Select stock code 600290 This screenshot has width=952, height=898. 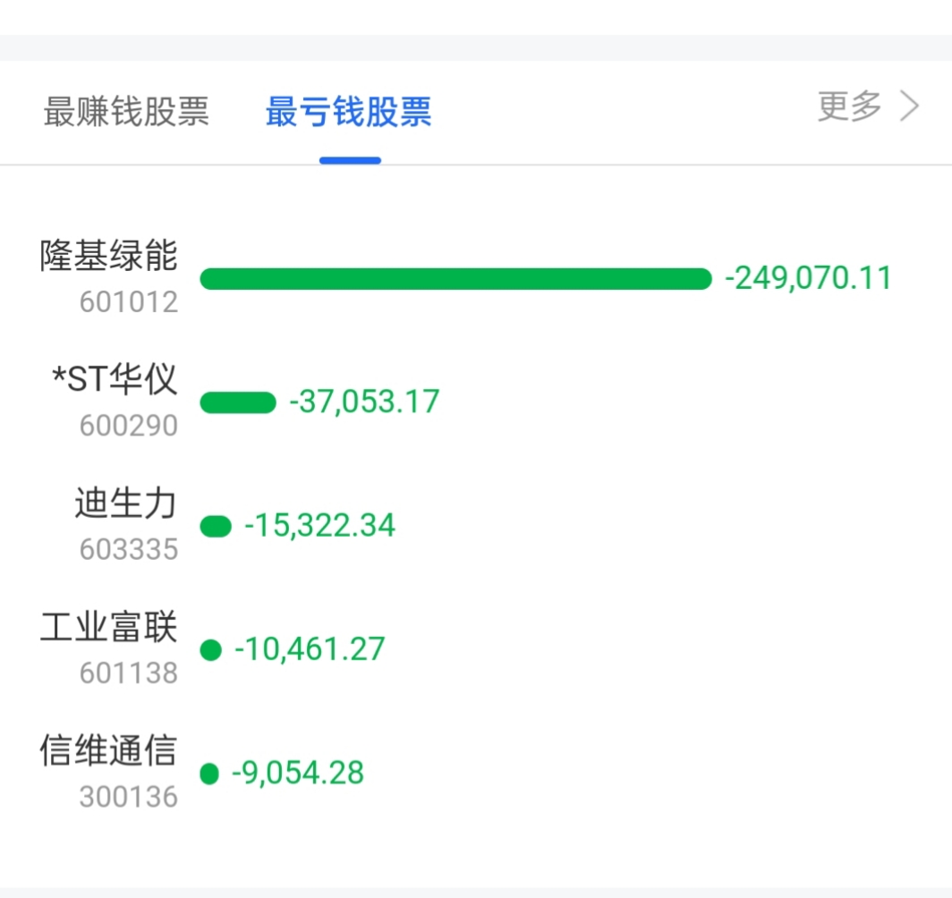coord(129,426)
